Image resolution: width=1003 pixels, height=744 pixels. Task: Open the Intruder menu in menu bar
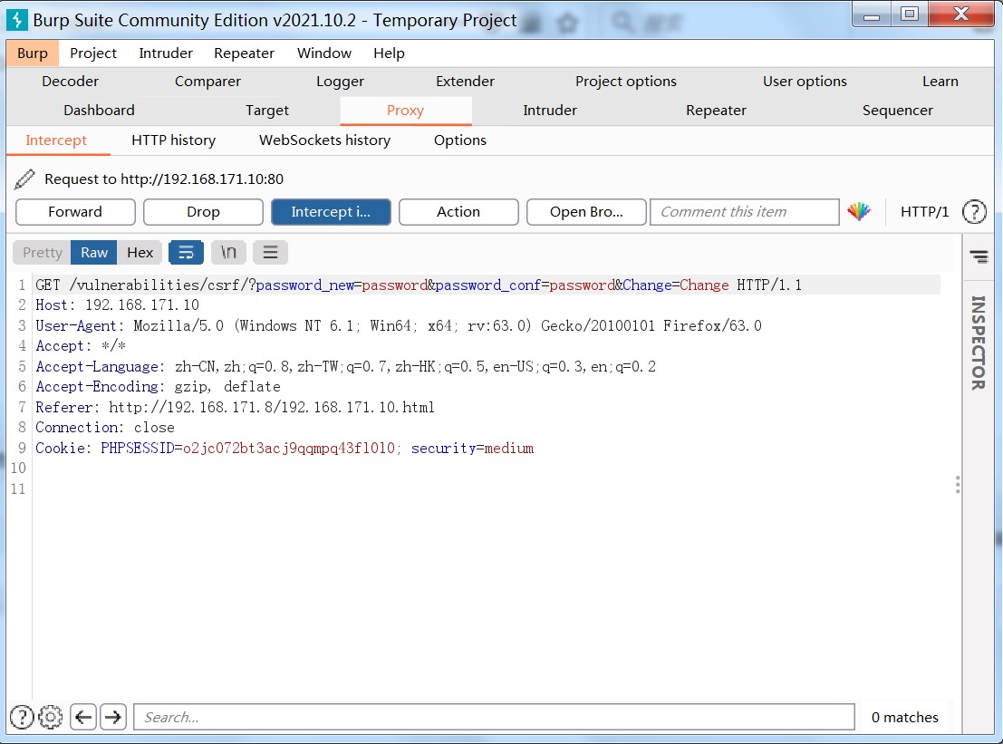pyautogui.click(x=166, y=53)
